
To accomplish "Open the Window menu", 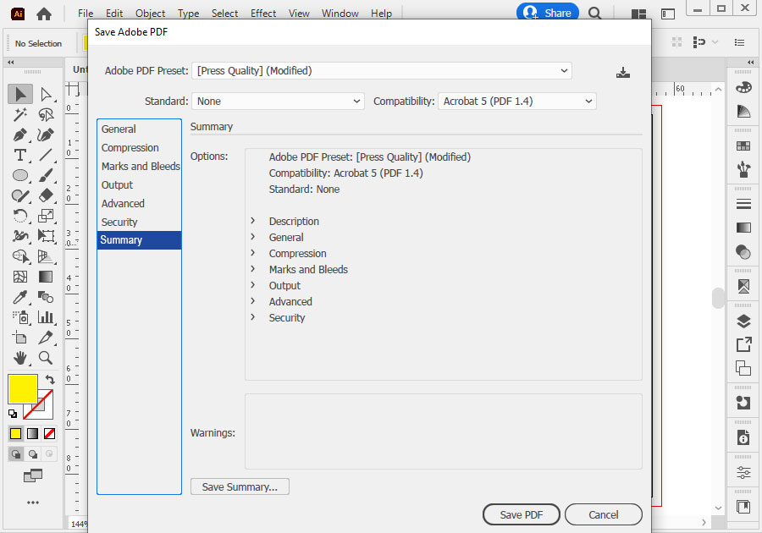I will [x=340, y=14].
